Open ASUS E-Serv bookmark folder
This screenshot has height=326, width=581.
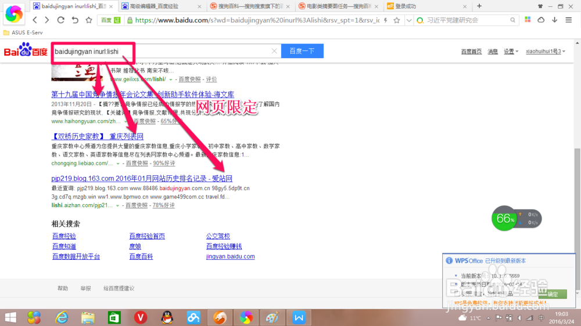pyautogui.click(x=23, y=32)
